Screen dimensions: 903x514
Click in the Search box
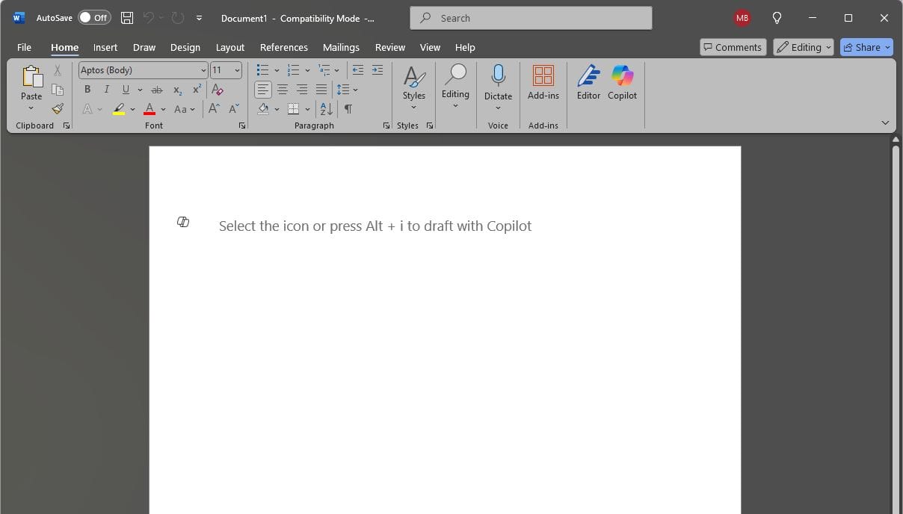pyautogui.click(x=531, y=18)
